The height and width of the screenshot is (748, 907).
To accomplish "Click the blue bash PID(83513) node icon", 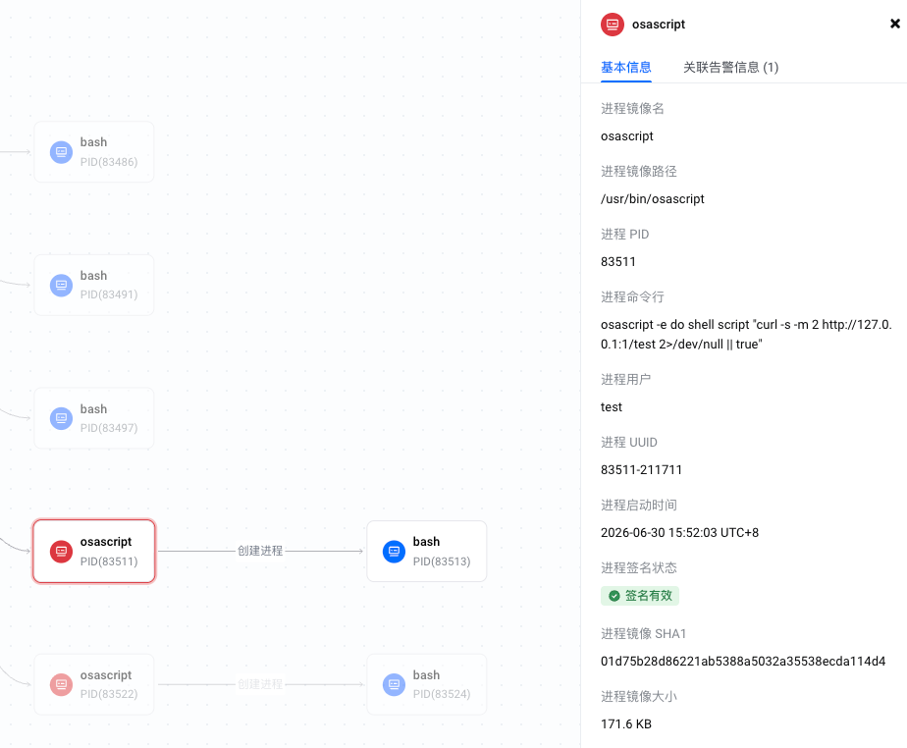I will tap(394, 552).
